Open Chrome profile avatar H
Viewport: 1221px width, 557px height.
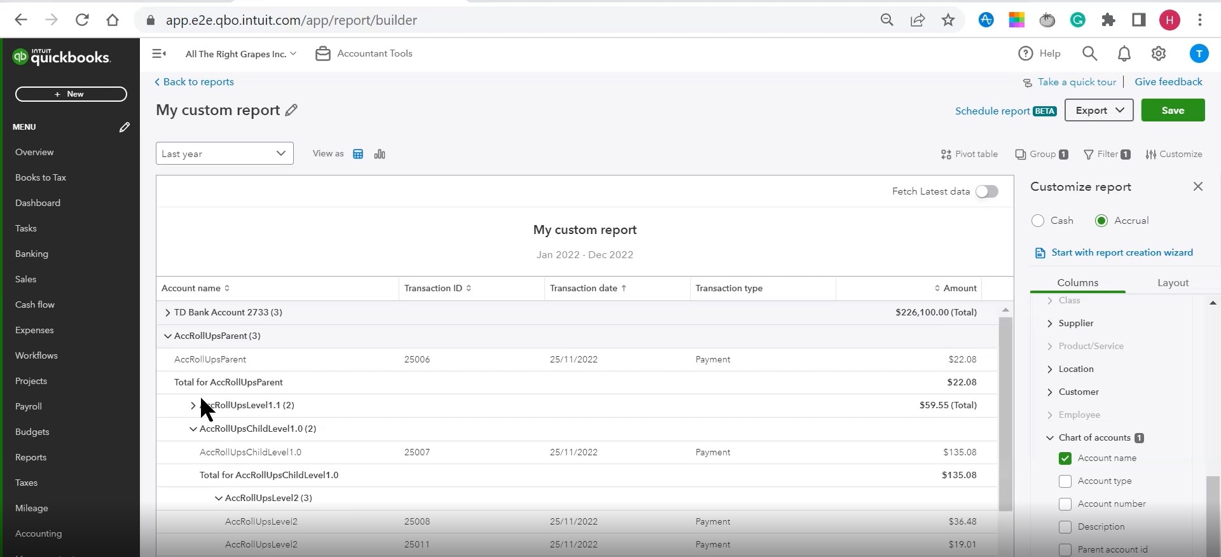tap(1169, 20)
